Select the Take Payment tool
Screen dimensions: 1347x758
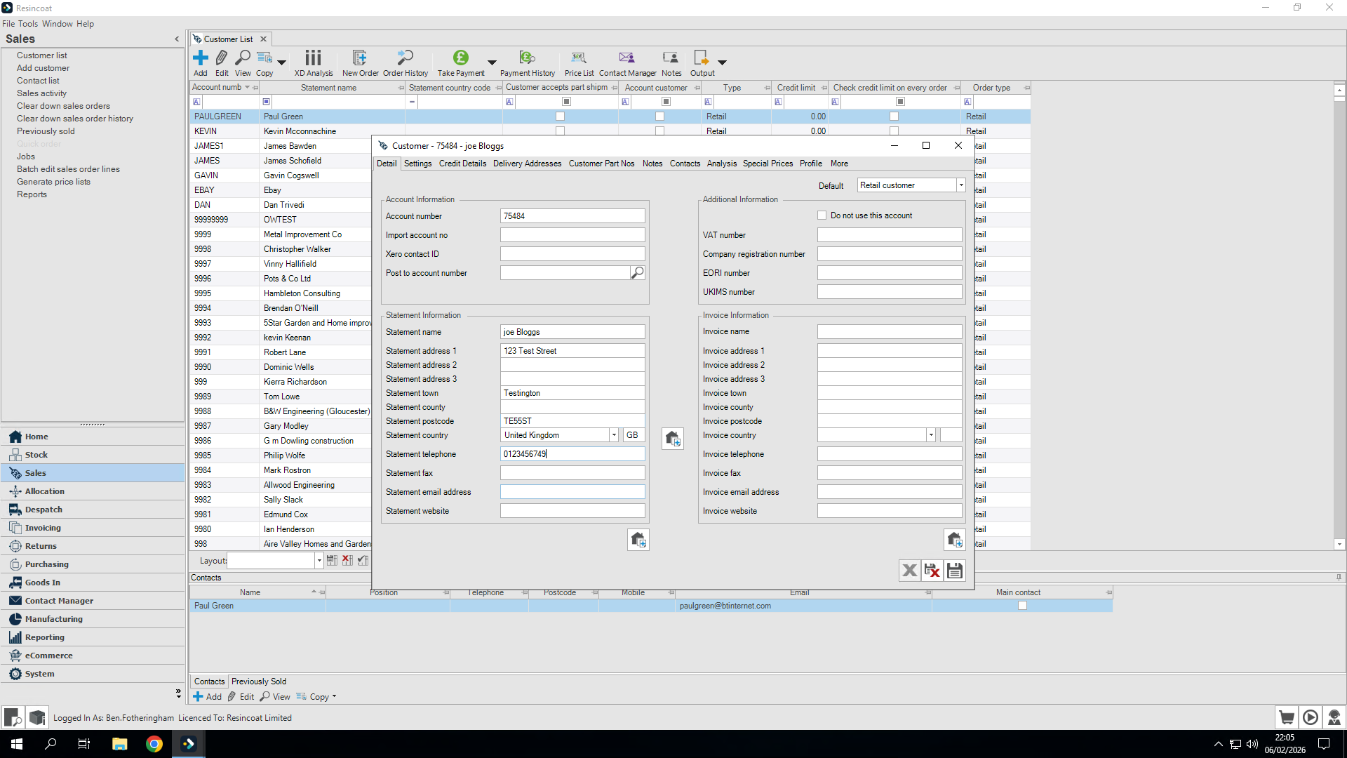click(460, 62)
